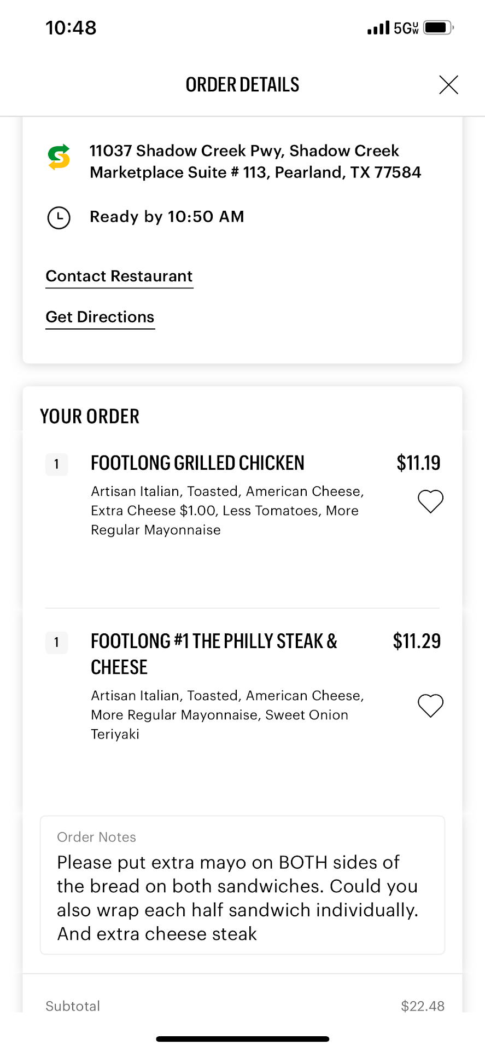Favorite the Footlong Grilled Chicken sandwich
Image resolution: width=485 pixels, height=1051 pixels.
430,501
